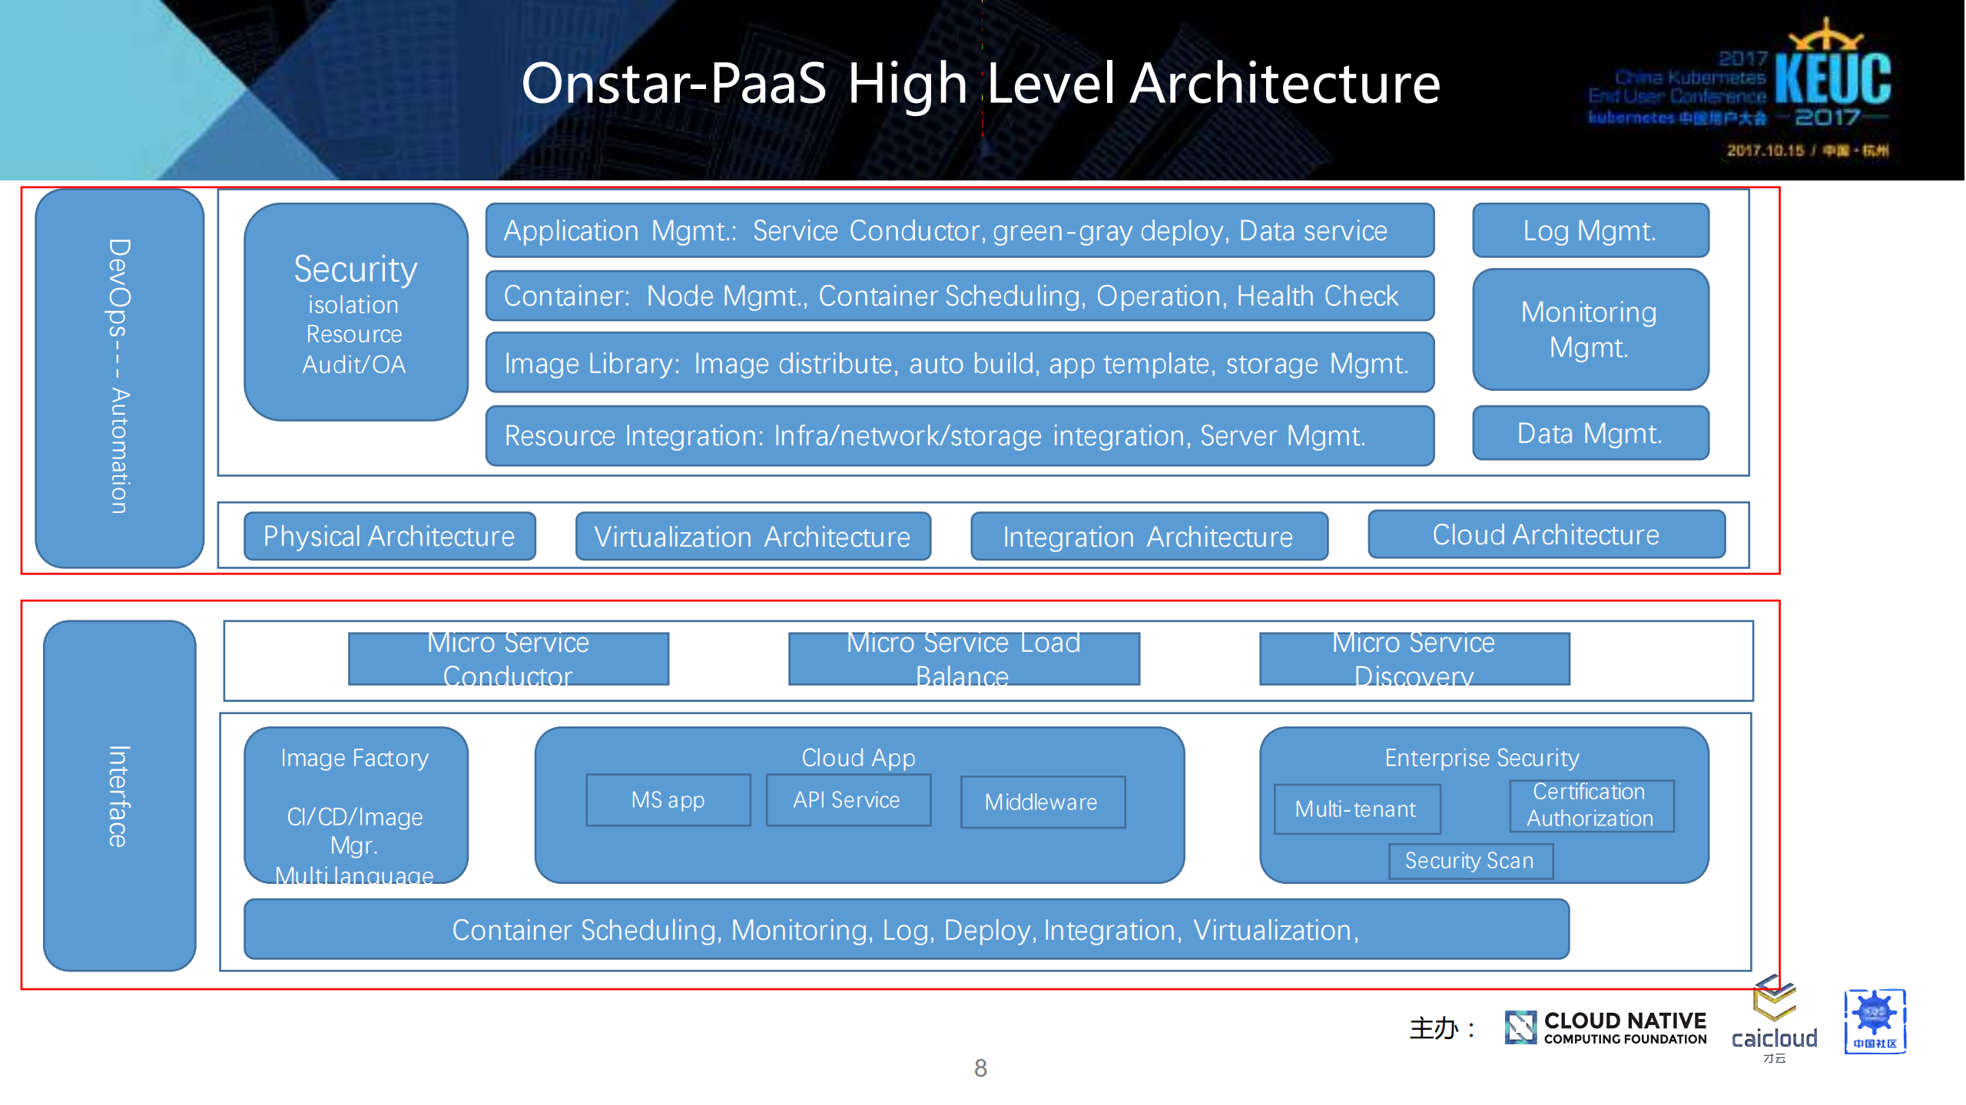The height and width of the screenshot is (1105, 1966).
Task: Click the Micro Service Conductor box
Action: click(x=508, y=659)
